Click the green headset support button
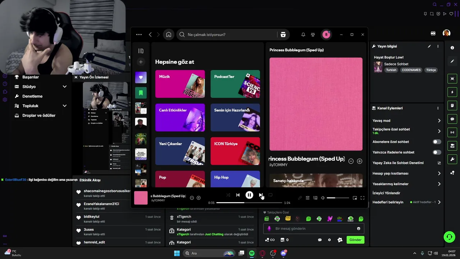Screen dimensions: 460x259 pos(449,237)
